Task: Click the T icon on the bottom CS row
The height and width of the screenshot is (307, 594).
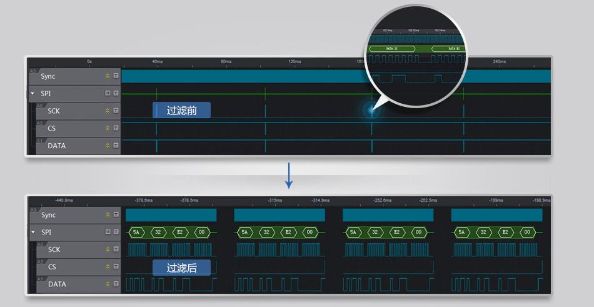Action: pos(116,267)
